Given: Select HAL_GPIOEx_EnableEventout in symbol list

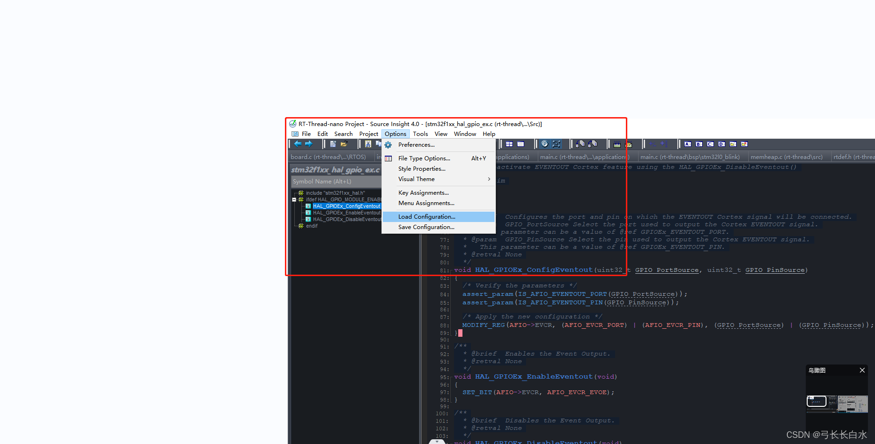Looking at the screenshot, I should pyautogui.click(x=347, y=213).
